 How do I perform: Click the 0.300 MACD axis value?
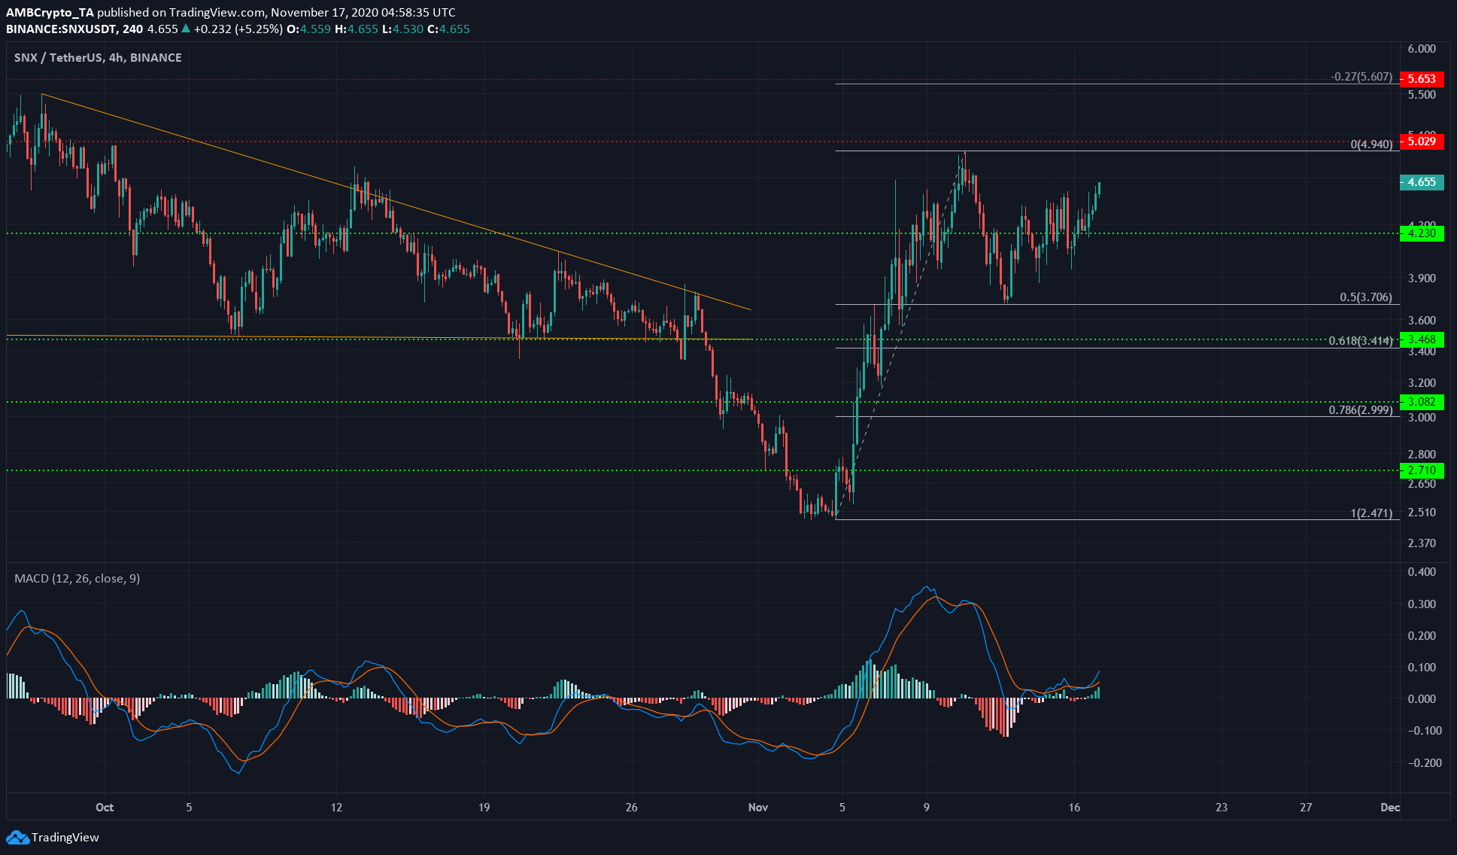pyautogui.click(x=1422, y=604)
